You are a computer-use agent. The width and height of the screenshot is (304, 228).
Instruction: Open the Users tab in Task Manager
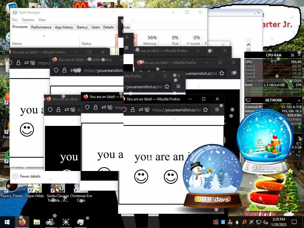pos(96,27)
